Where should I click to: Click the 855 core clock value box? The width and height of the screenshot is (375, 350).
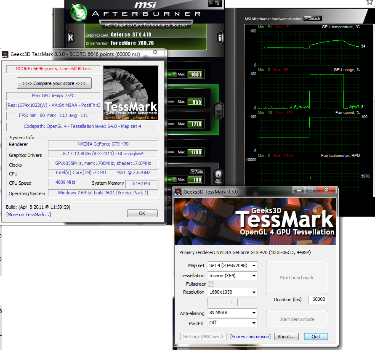(196, 102)
